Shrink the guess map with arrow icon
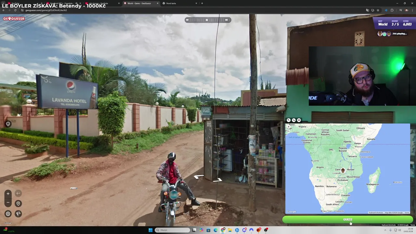The height and width of the screenshot is (234, 416). 293,120
